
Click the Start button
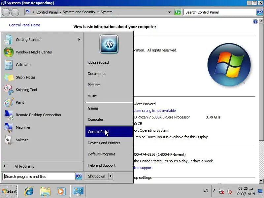click(x=10, y=191)
